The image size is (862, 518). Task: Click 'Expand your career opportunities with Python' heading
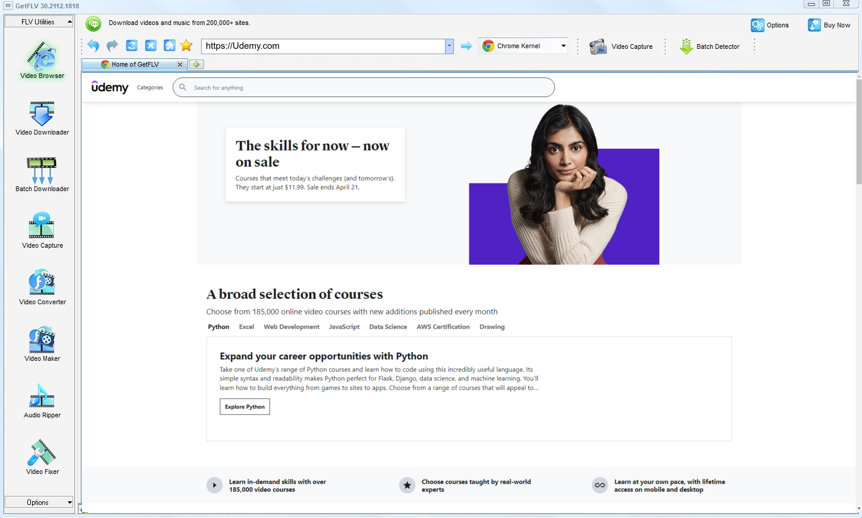(324, 356)
